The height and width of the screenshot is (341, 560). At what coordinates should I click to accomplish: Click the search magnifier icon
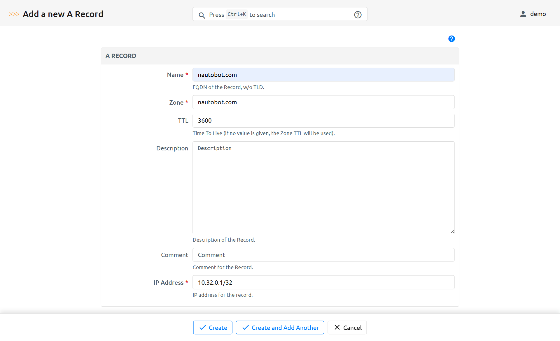(x=202, y=15)
